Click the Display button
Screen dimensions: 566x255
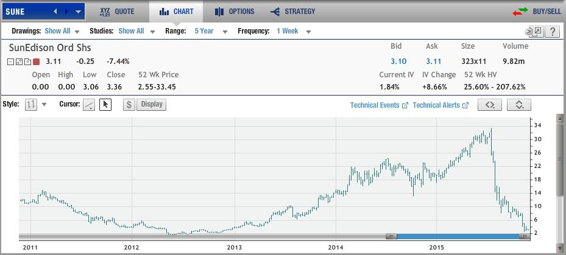151,105
